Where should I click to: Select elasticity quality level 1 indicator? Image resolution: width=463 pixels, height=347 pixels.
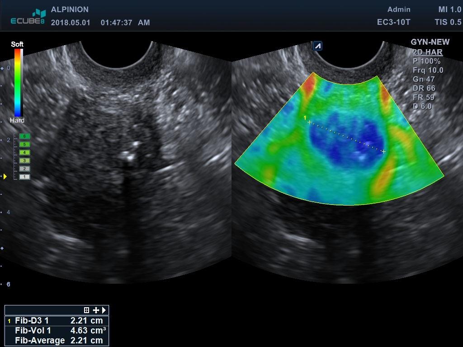[x=25, y=177]
